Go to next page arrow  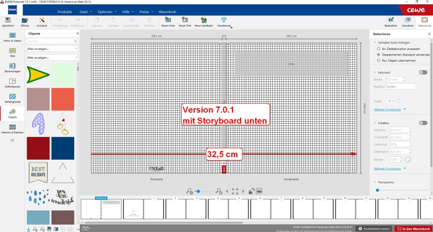[x=243, y=191]
